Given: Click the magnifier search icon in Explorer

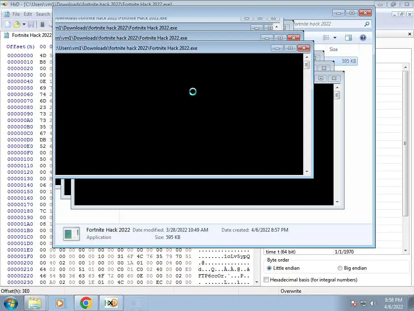Looking at the screenshot, I should 367,24.
